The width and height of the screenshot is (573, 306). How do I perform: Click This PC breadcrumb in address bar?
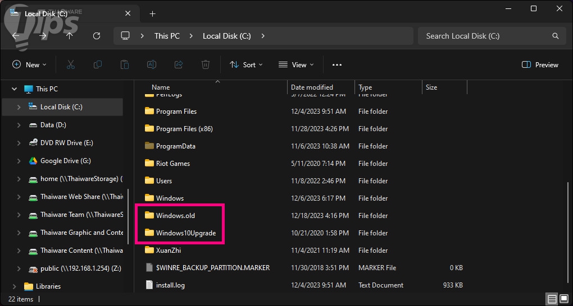(x=167, y=36)
